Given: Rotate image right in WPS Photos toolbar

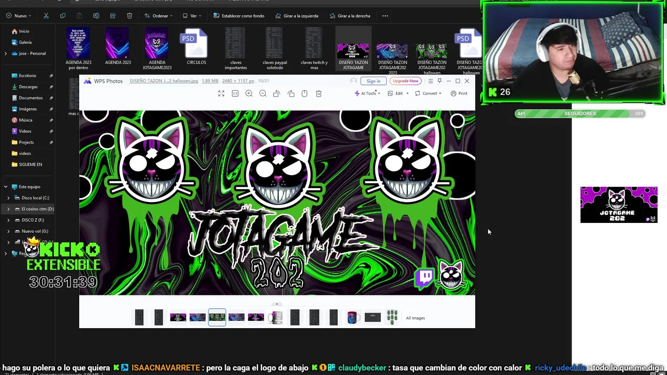Looking at the screenshot, I should [291, 93].
